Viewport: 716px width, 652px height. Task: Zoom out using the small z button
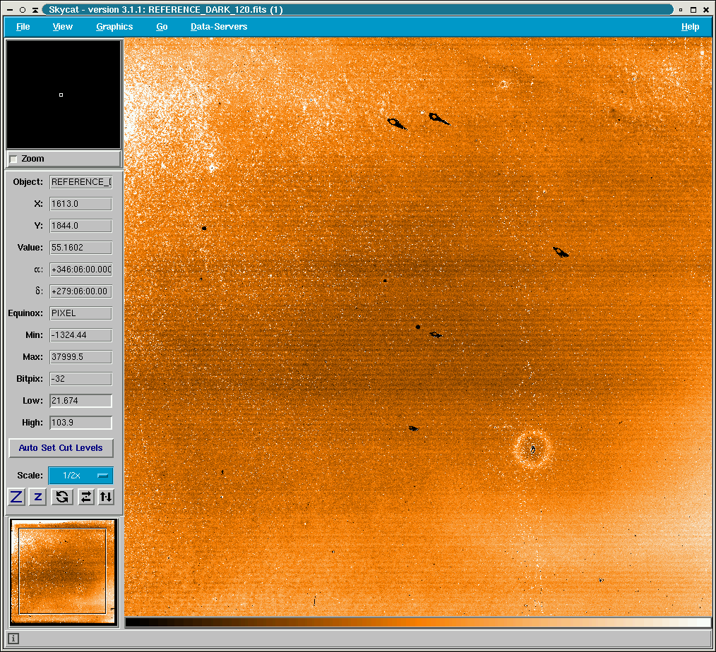click(38, 497)
